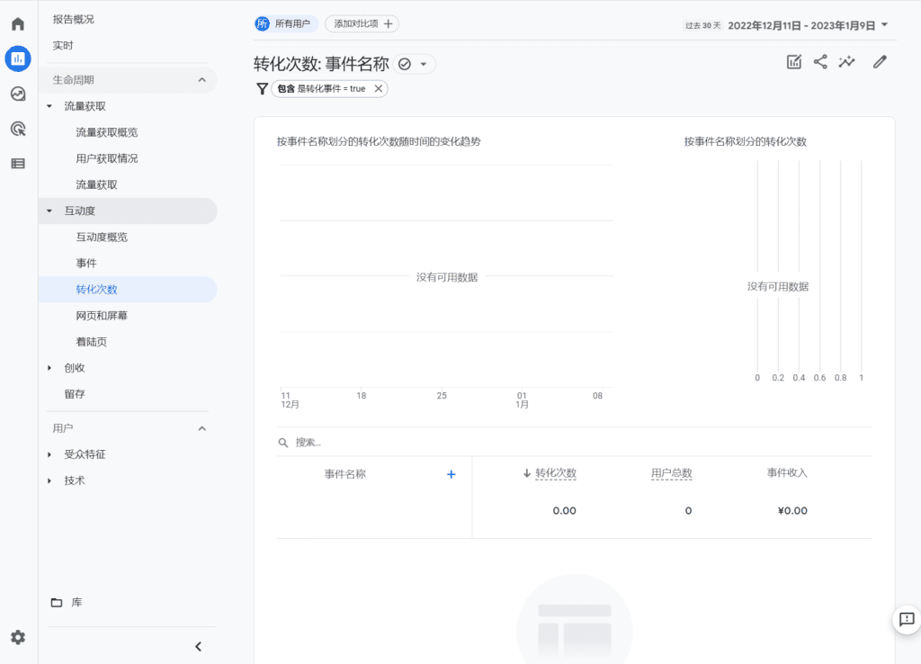Open the Configure table icon
Screen dimensions: 921x664
click(18, 164)
